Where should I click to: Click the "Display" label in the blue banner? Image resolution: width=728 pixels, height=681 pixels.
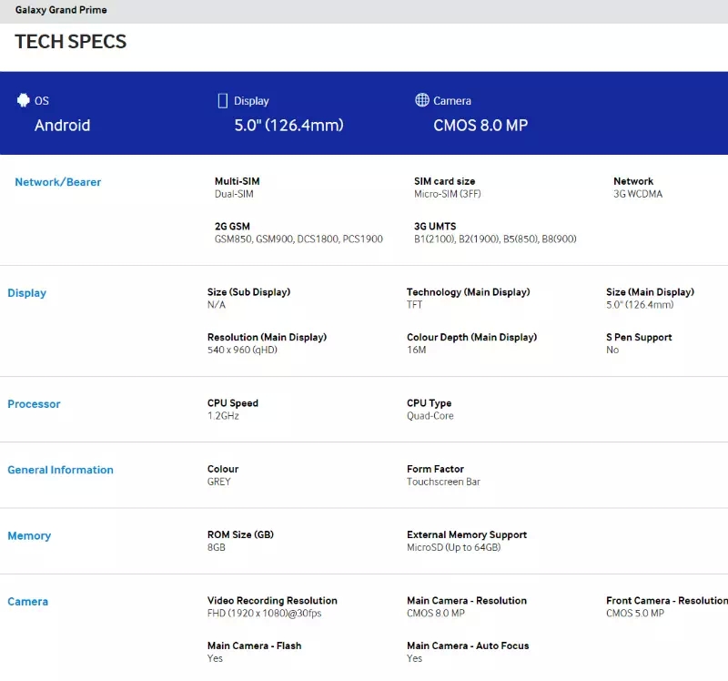click(x=251, y=101)
